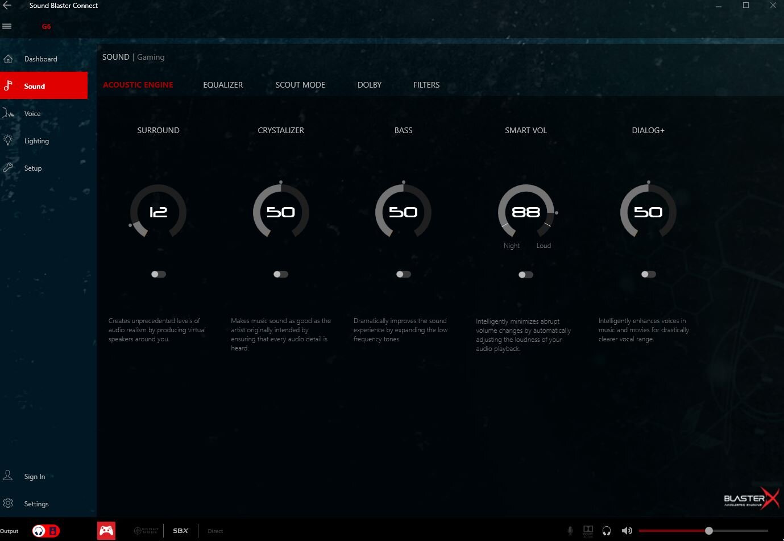Click the CRYSTALIZER heading
This screenshot has height=541, width=784.
point(281,130)
